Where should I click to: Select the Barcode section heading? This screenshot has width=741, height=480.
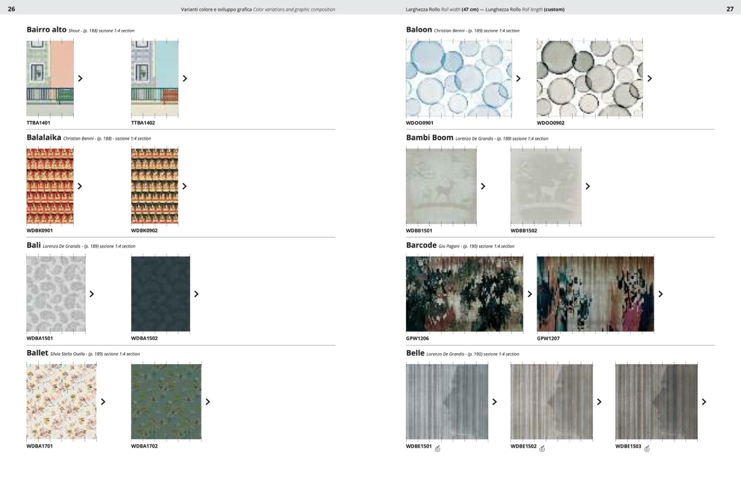421,245
